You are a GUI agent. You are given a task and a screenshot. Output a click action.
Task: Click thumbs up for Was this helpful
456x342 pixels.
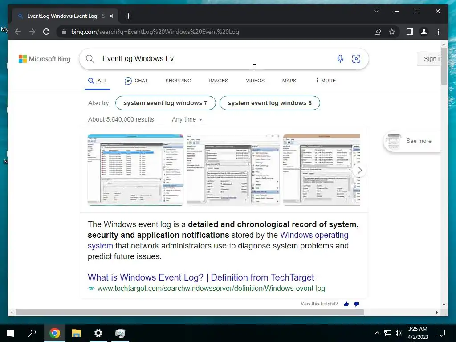coord(346,304)
